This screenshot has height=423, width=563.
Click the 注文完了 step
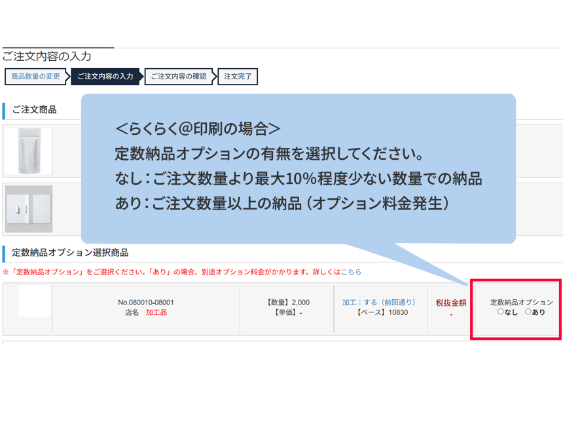click(x=237, y=77)
